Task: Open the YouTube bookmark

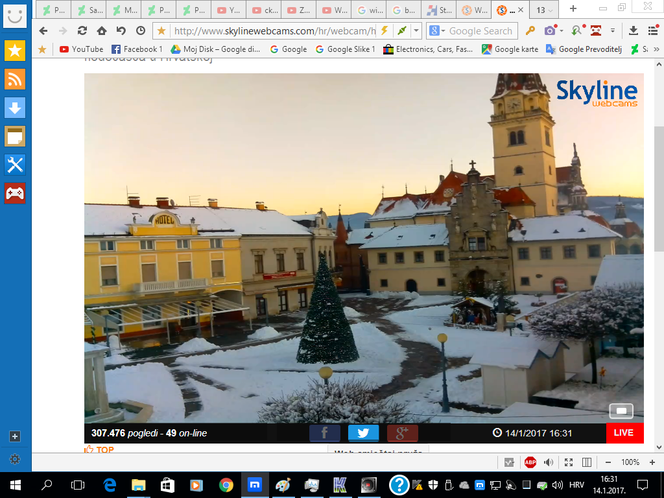Action: (81, 49)
